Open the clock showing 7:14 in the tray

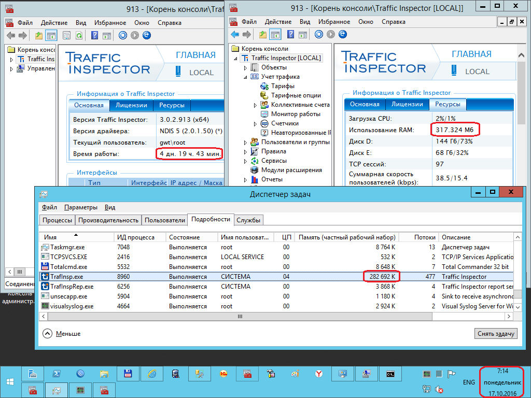coord(502,382)
